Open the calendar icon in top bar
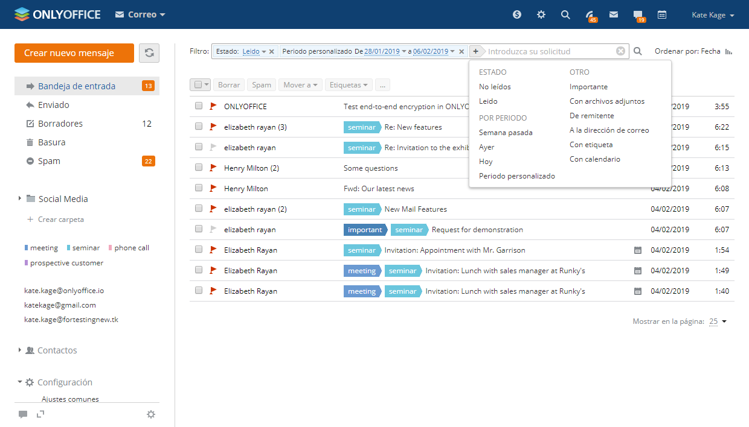 [662, 15]
